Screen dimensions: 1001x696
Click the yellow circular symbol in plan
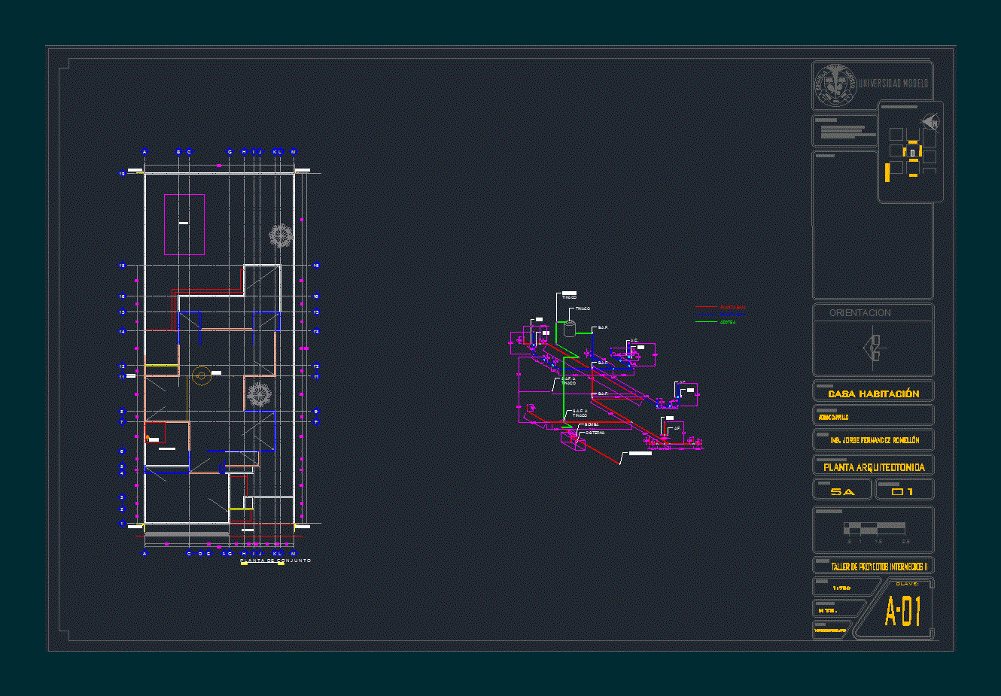tap(200, 375)
